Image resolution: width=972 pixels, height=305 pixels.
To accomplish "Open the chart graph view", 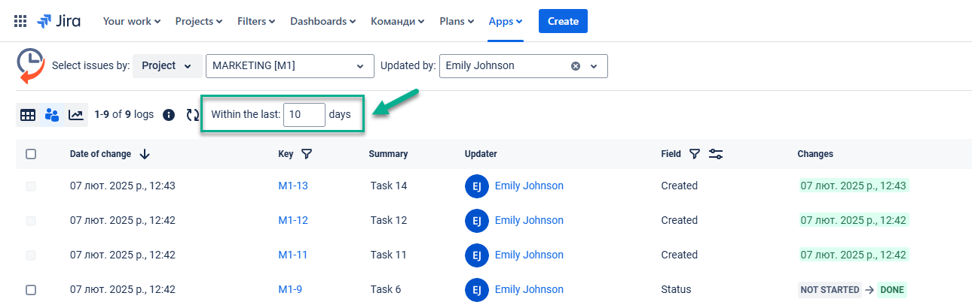I will click(76, 115).
